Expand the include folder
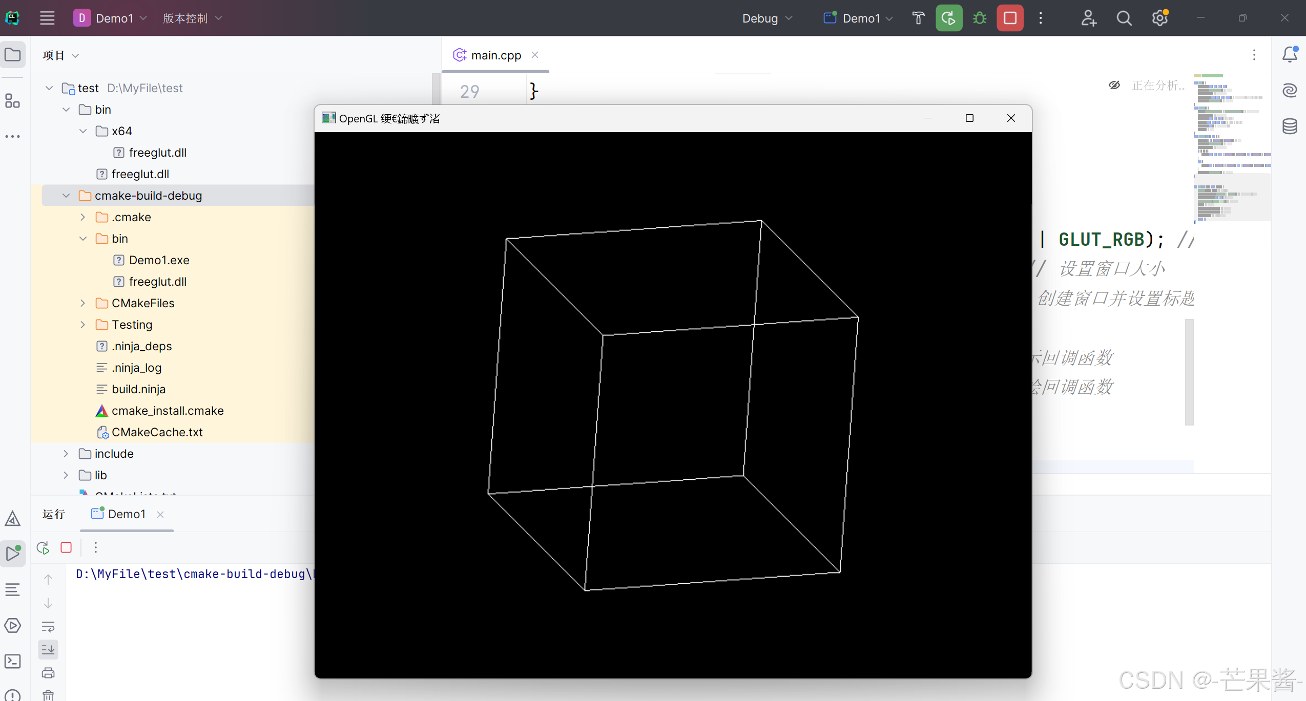Image resolution: width=1306 pixels, height=701 pixels. click(x=66, y=454)
